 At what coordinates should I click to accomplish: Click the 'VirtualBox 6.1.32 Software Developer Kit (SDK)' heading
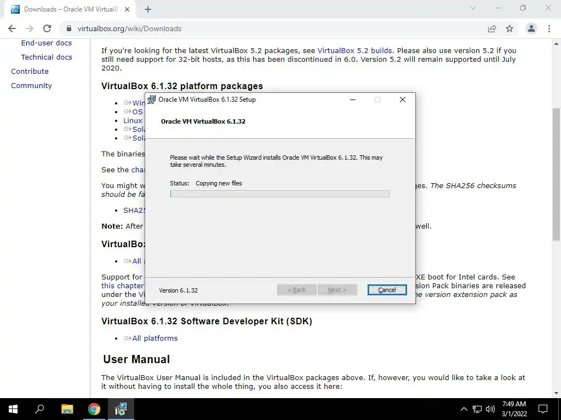(x=207, y=321)
